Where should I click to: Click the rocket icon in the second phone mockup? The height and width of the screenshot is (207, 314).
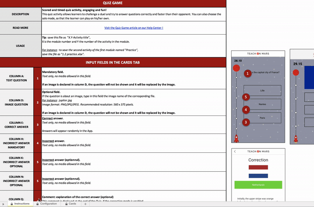[x=296, y=139]
